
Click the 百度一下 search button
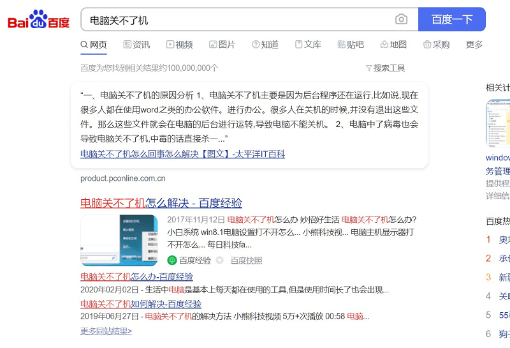click(x=452, y=19)
